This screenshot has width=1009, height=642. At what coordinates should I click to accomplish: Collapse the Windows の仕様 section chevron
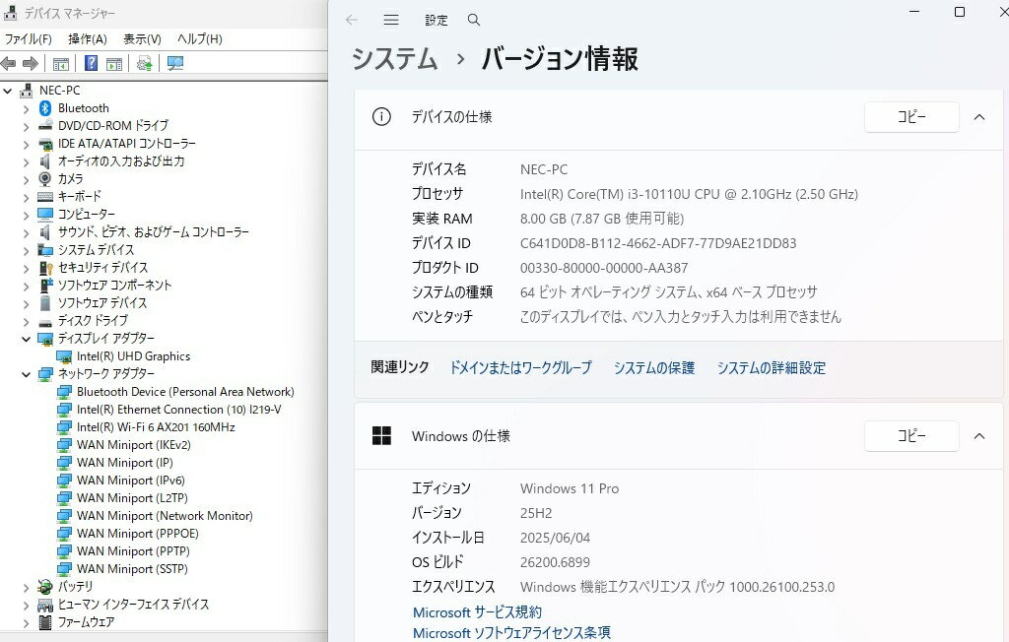click(979, 436)
